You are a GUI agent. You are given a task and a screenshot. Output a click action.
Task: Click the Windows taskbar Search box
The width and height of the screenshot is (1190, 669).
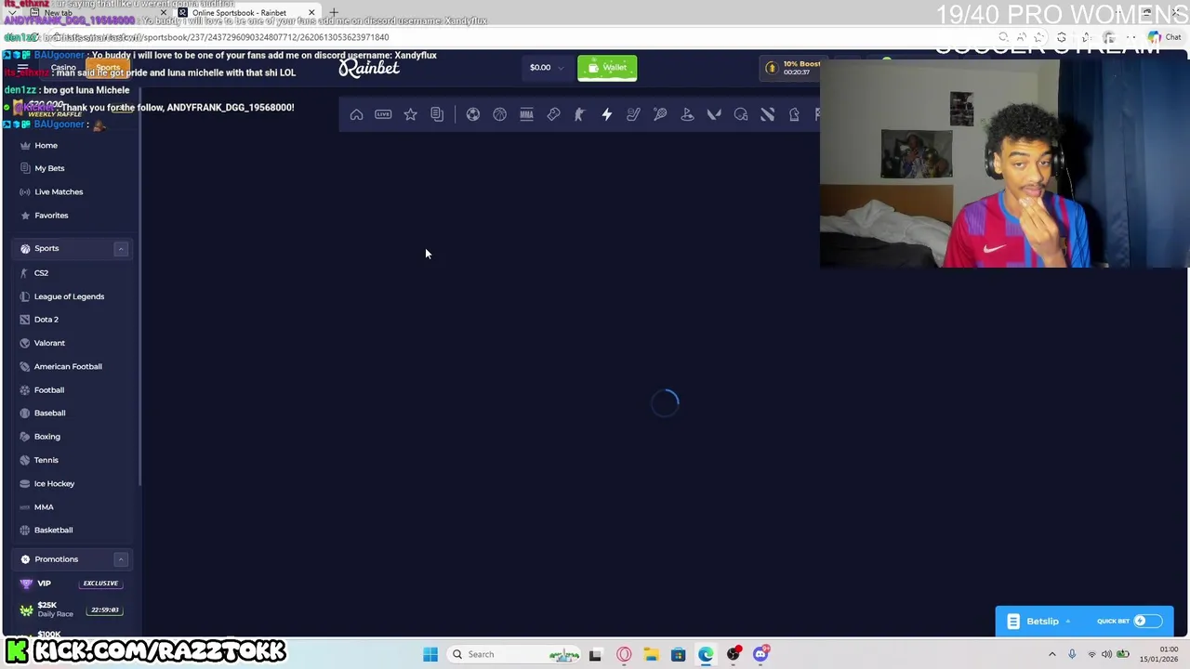tap(513, 654)
